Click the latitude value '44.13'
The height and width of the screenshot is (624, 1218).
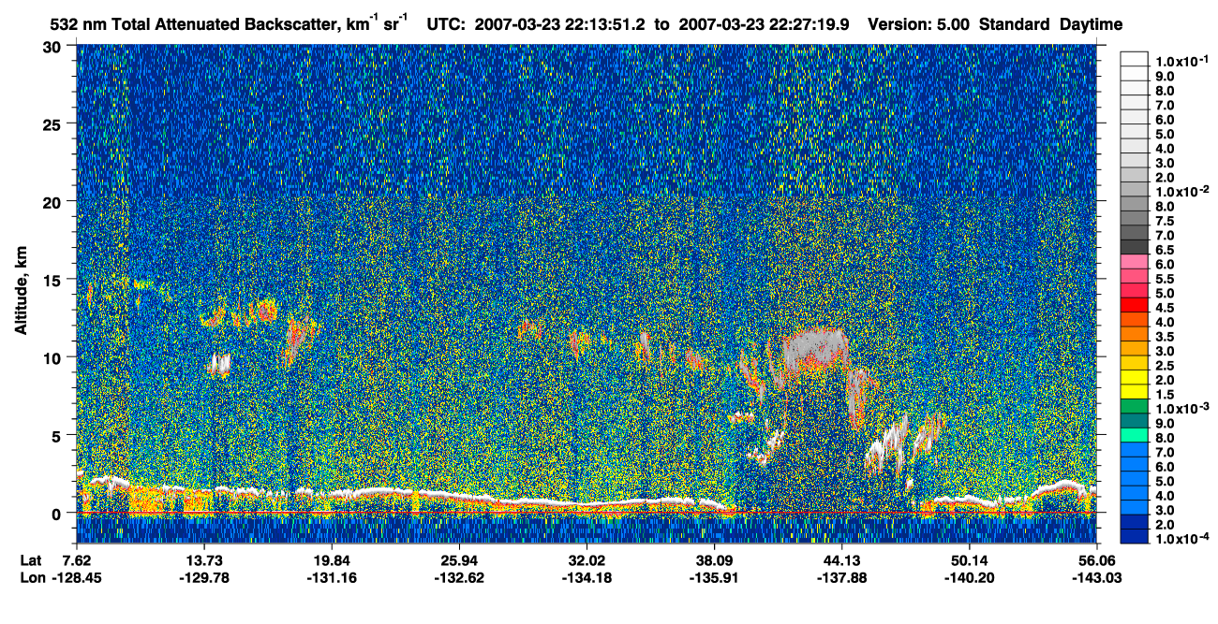[841, 559]
